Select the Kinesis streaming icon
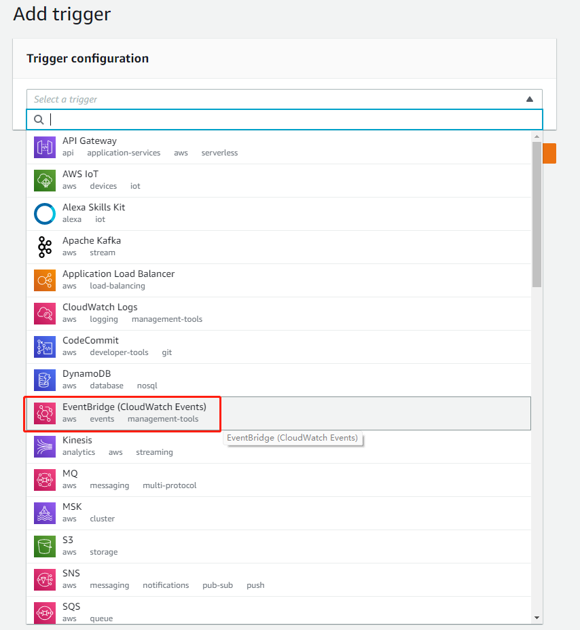The height and width of the screenshot is (630, 580). coord(45,446)
